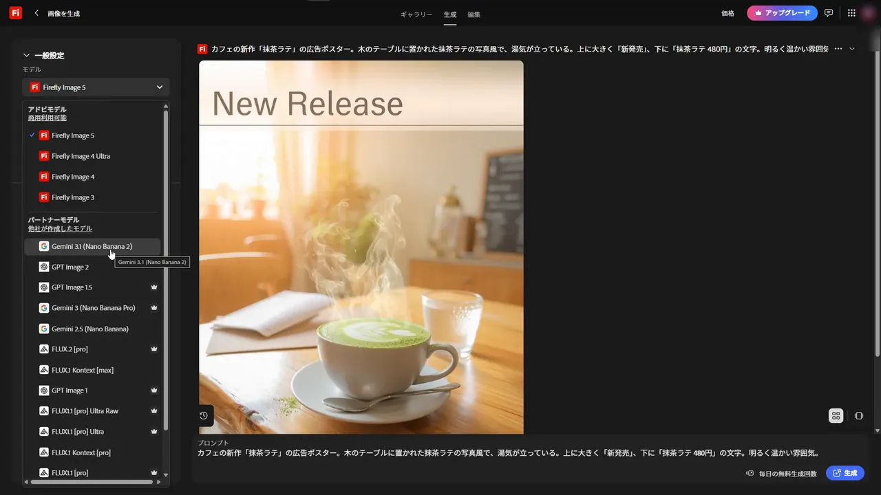Open the Firefly Image 5 model dropdown
881x495 pixels.
[96, 87]
